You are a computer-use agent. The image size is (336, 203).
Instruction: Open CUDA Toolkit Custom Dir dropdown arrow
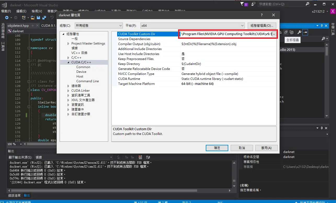(274, 34)
